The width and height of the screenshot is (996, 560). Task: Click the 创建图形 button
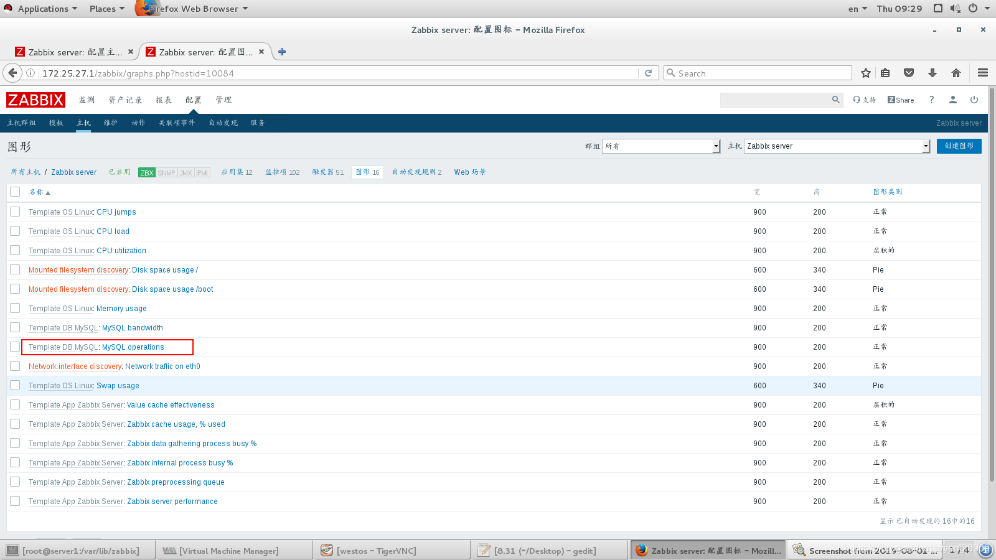click(x=959, y=146)
